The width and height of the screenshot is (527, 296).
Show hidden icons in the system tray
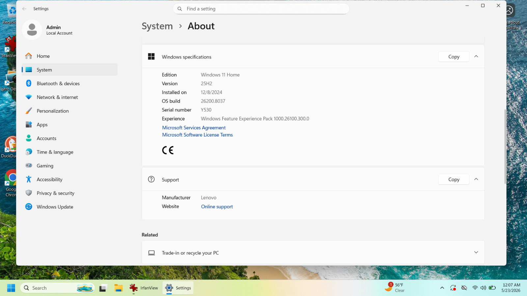point(442,288)
